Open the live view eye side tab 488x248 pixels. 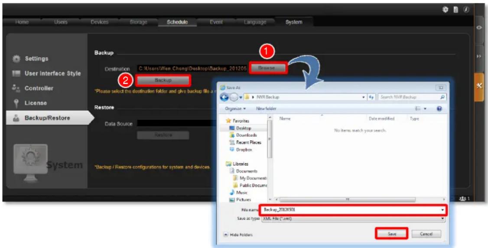pos(479,27)
